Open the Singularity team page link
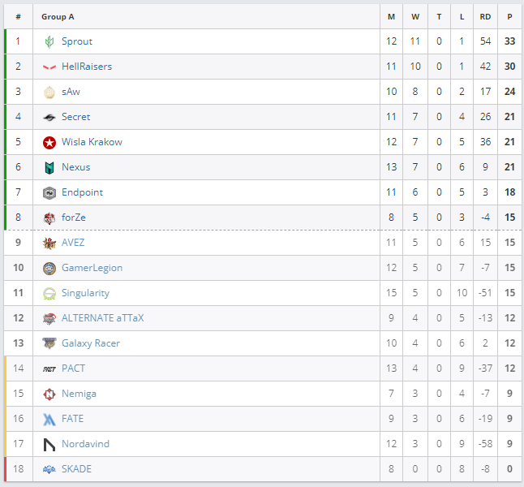Viewport: 524px width, 487px height. click(85, 293)
